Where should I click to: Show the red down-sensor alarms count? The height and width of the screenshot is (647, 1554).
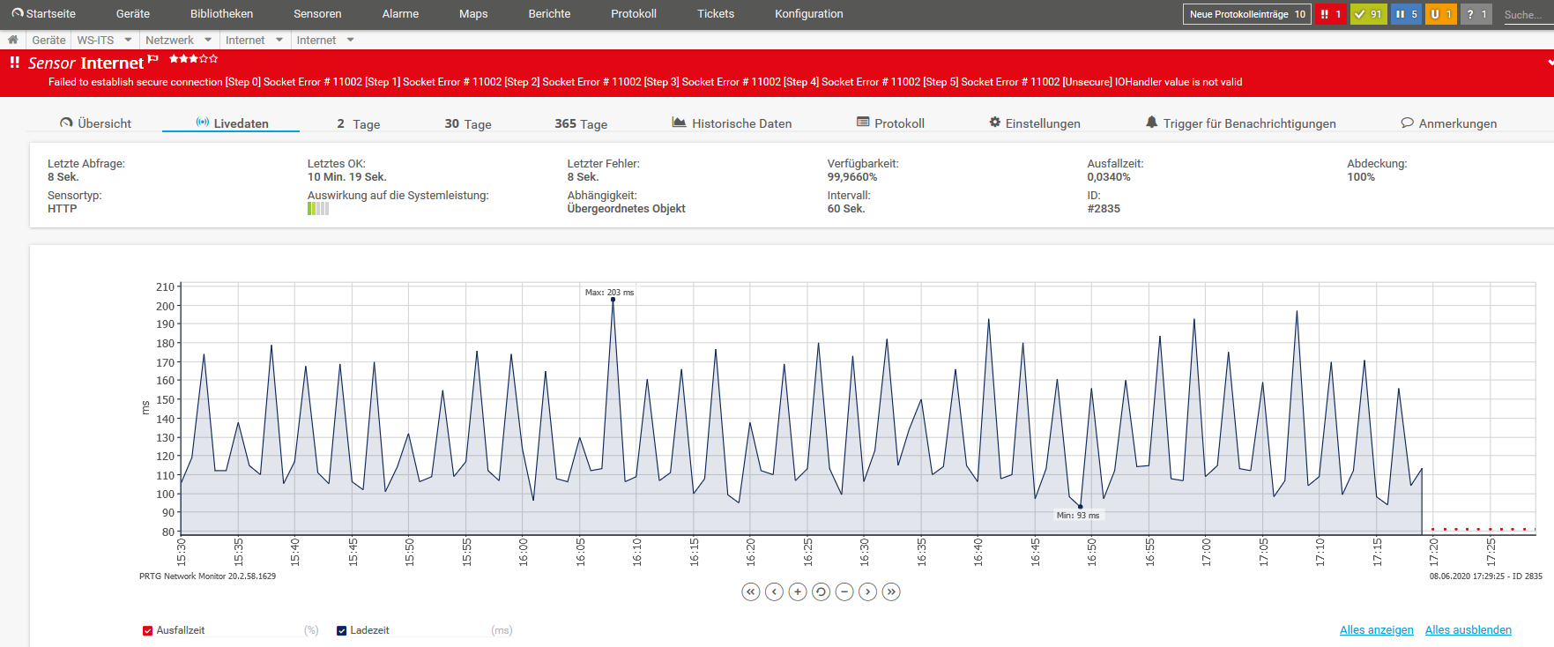click(1330, 14)
